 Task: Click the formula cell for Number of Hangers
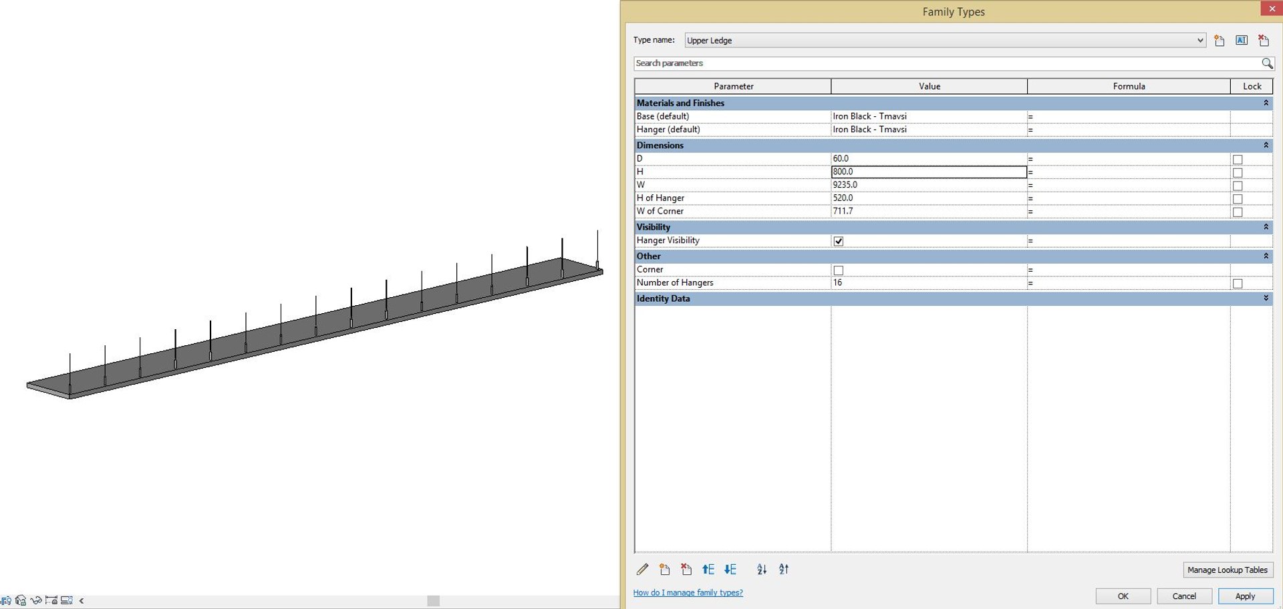click(1129, 283)
